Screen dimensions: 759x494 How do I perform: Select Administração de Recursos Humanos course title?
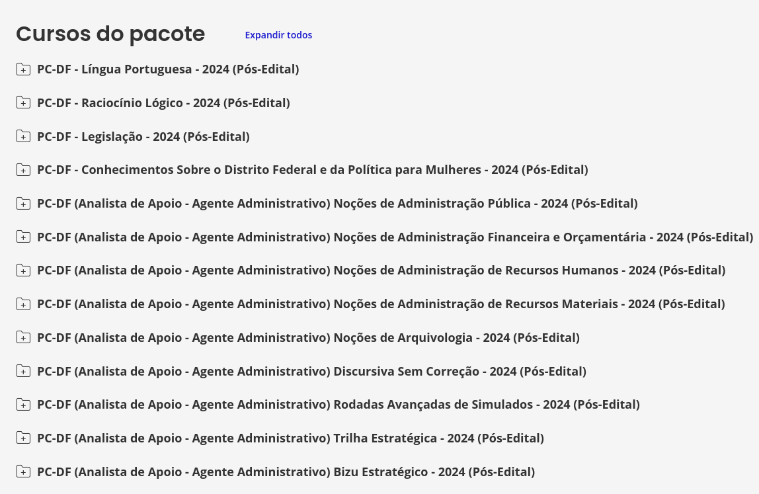(x=381, y=270)
